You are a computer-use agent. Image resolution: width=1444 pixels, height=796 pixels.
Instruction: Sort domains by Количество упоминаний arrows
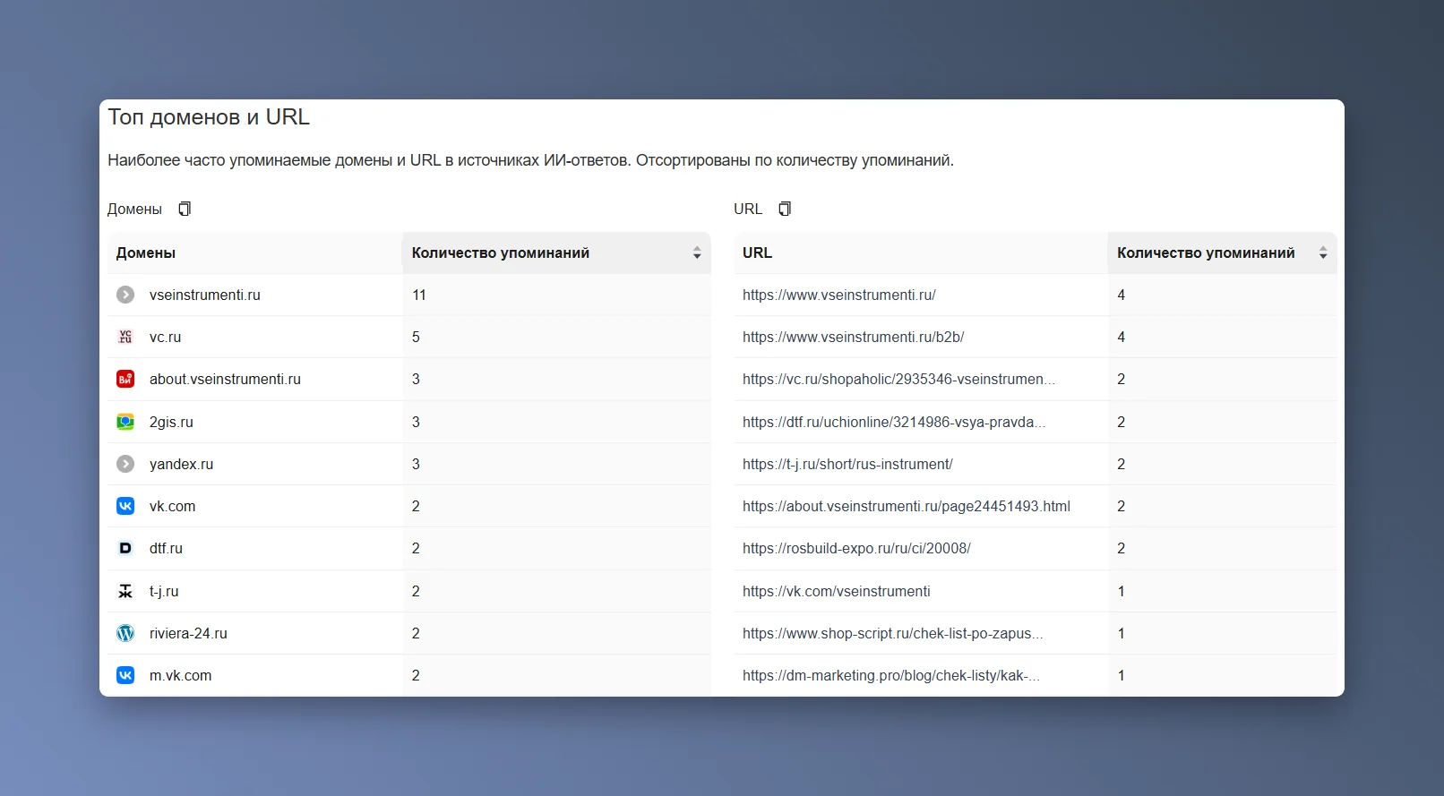[x=697, y=253]
